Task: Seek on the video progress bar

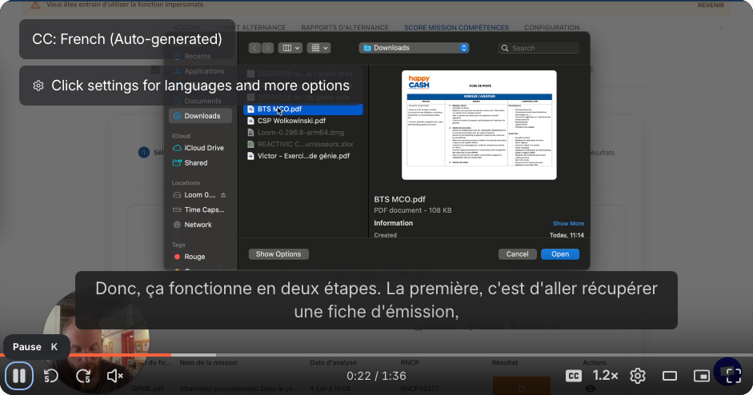Action: pyautogui.click(x=376, y=355)
